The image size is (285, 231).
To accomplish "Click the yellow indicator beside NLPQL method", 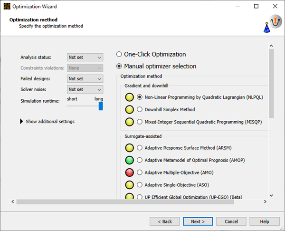I will click(x=129, y=97).
